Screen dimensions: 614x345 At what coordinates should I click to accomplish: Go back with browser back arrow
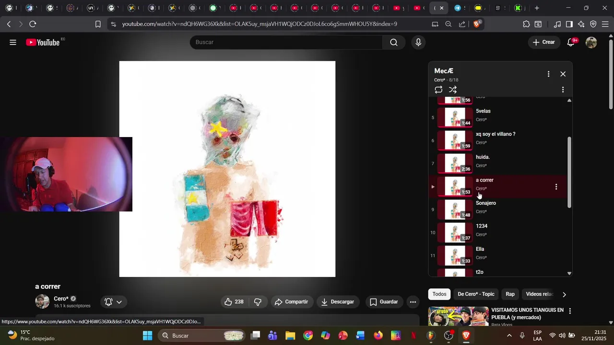tap(9, 24)
